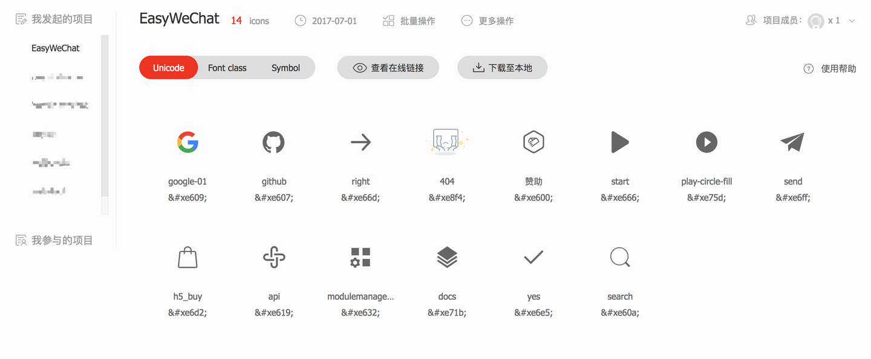This screenshot has height=359, width=871.
Task: Select the h5_buy shopping bag icon
Action: [188, 257]
